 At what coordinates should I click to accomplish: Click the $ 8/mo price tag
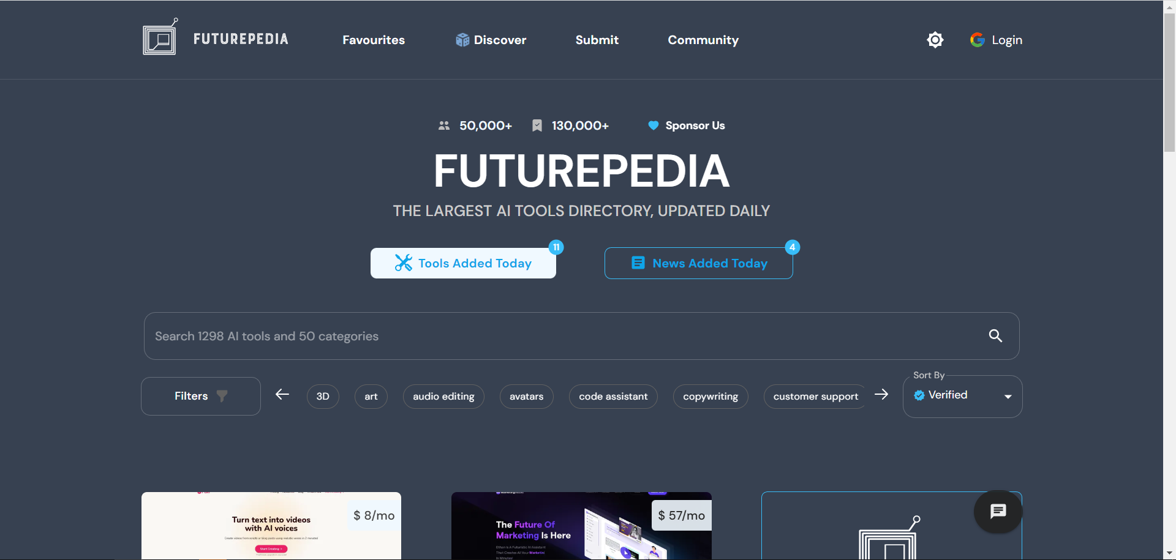[x=374, y=515]
